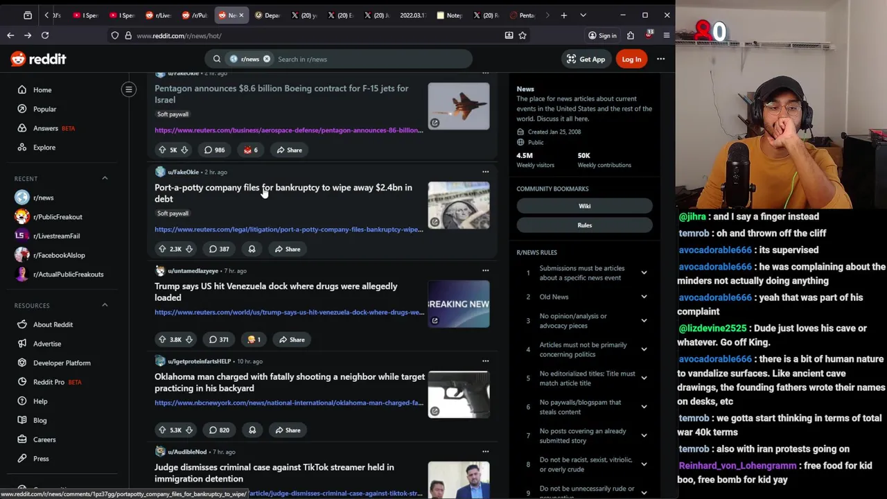Screen dimensions: 887x499
Task: Reload the page in the browser toolbar
Action: coord(45,35)
